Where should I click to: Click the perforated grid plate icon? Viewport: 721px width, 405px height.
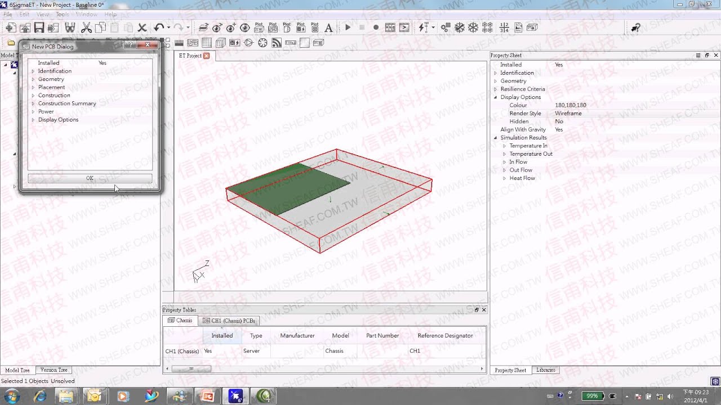(x=207, y=43)
